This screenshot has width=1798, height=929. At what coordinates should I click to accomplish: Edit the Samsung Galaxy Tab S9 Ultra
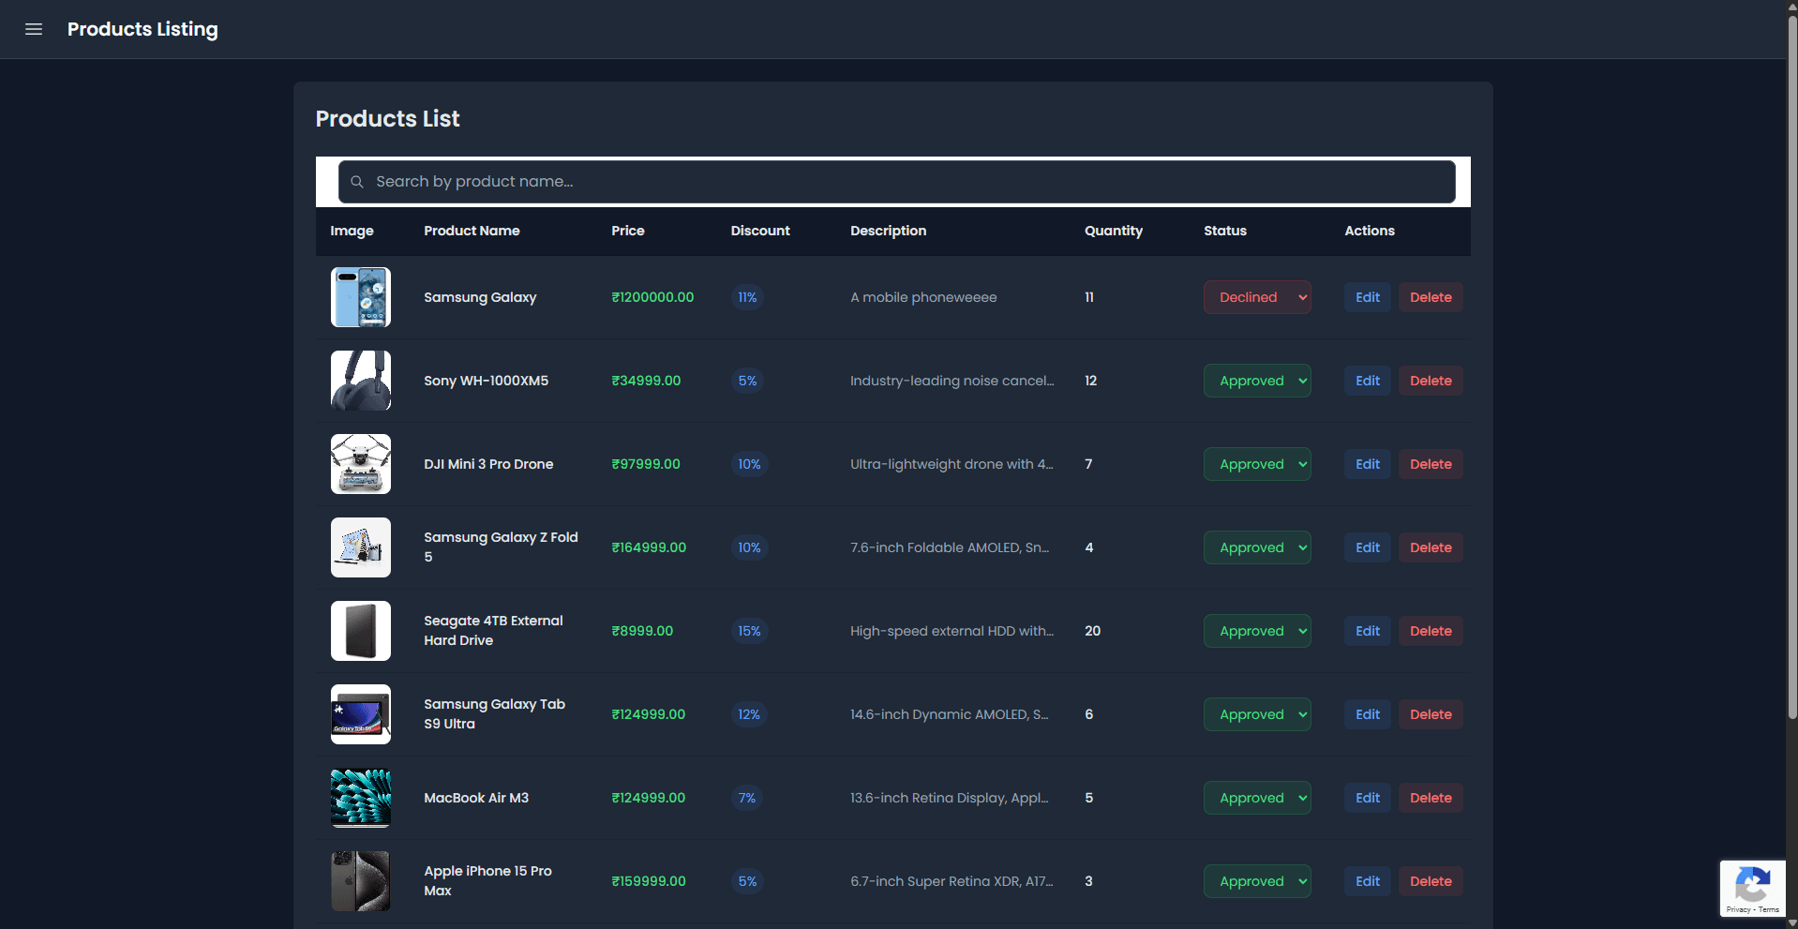pos(1366,713)
